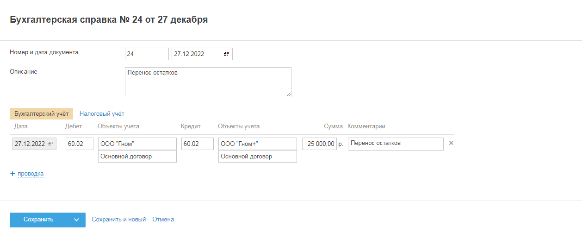Click the Комментарии field in posting row

point(395,144)
